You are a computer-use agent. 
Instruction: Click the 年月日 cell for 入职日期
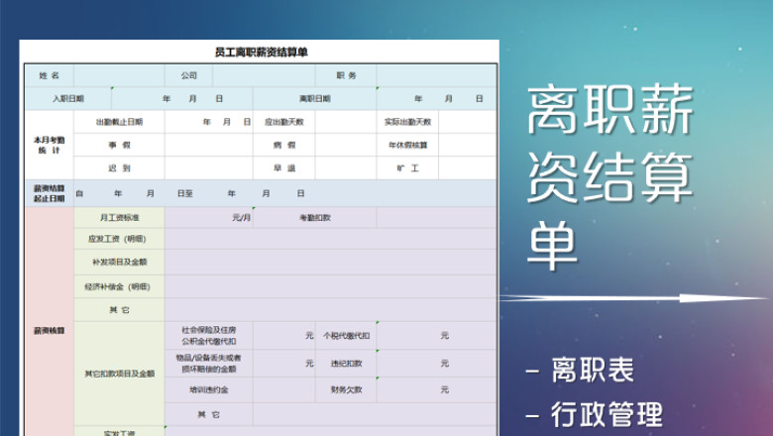(x=182, y=98)
